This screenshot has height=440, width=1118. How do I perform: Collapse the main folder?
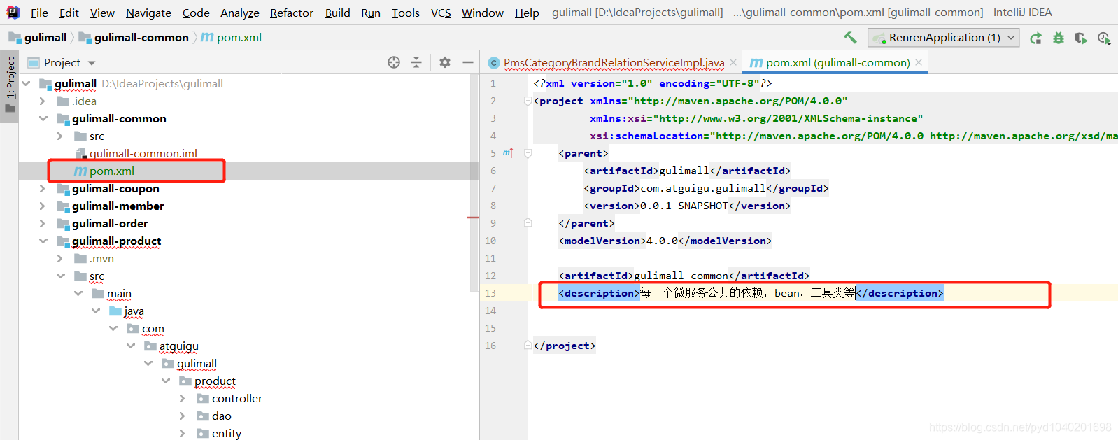click(78, 293)
